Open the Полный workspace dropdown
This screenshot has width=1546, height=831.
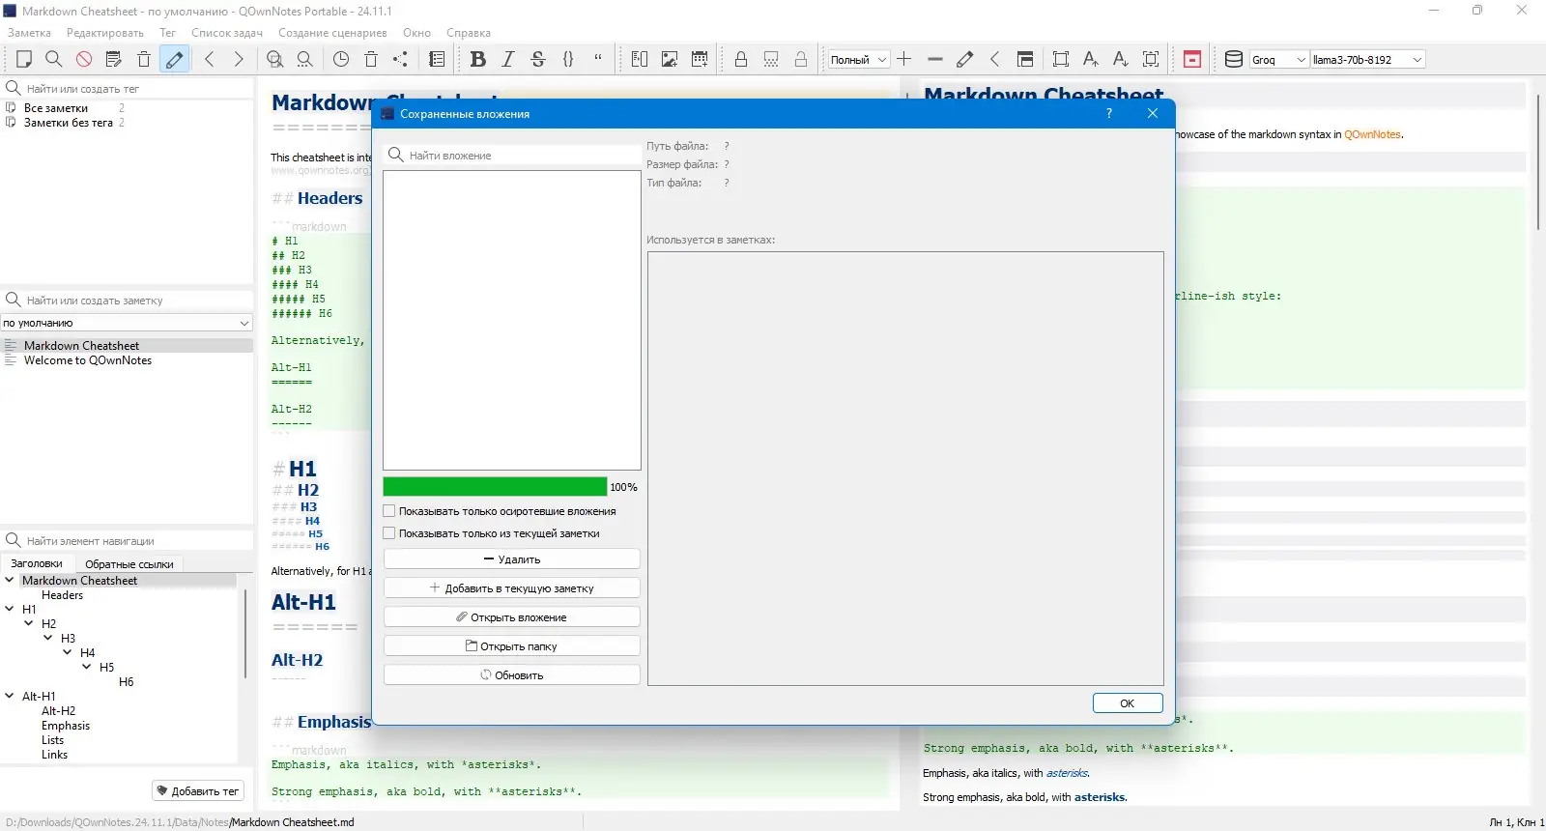[x=858, y=60]
